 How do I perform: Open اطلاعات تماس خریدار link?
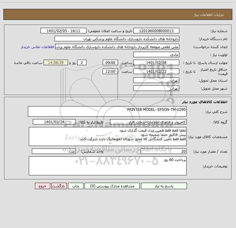(x=37, y=47)
